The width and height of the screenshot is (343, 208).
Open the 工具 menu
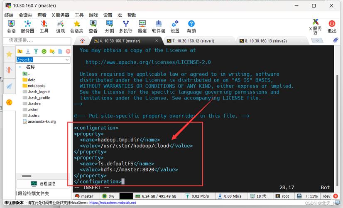pyautogui.click(x=79, y=15)
